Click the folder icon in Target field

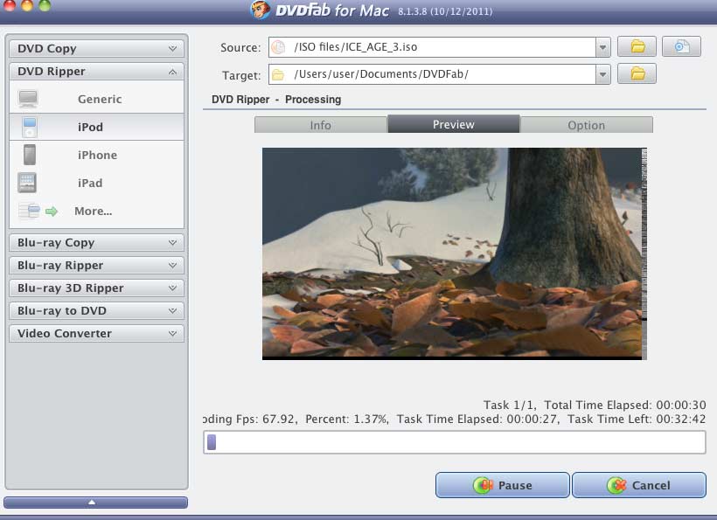tap(278, 74)
